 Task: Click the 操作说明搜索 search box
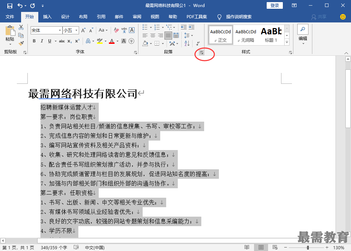(239, 17)
